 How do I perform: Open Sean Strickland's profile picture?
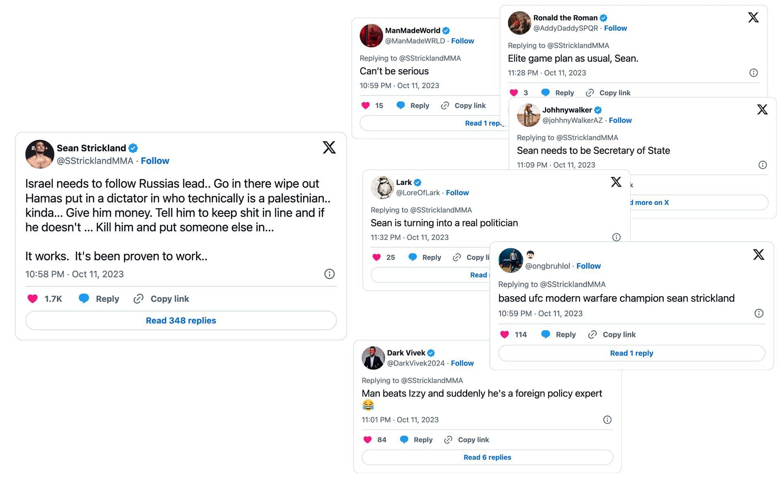[40, 154]
